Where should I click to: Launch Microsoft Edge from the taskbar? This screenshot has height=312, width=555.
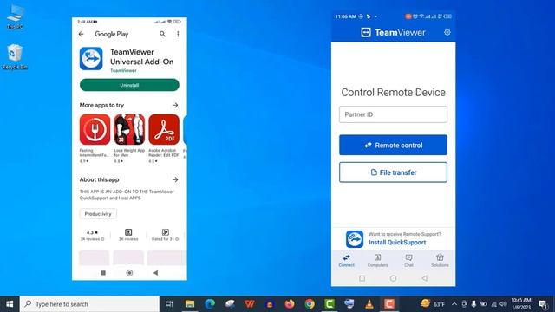(210, 304)
